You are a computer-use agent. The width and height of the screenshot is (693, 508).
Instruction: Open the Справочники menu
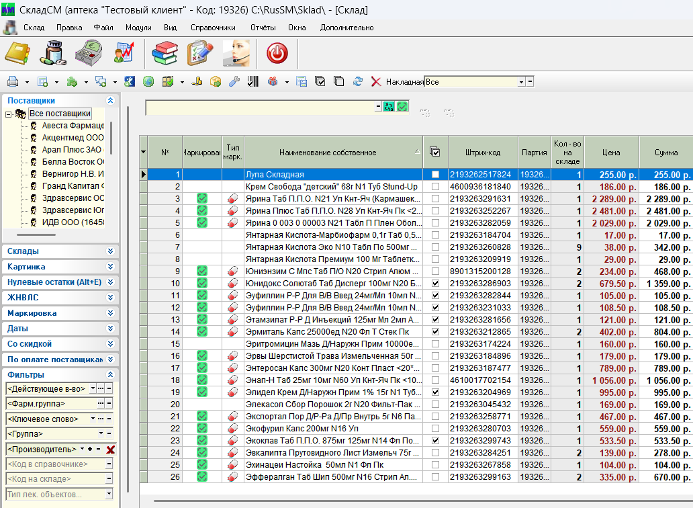click(213, 28)
